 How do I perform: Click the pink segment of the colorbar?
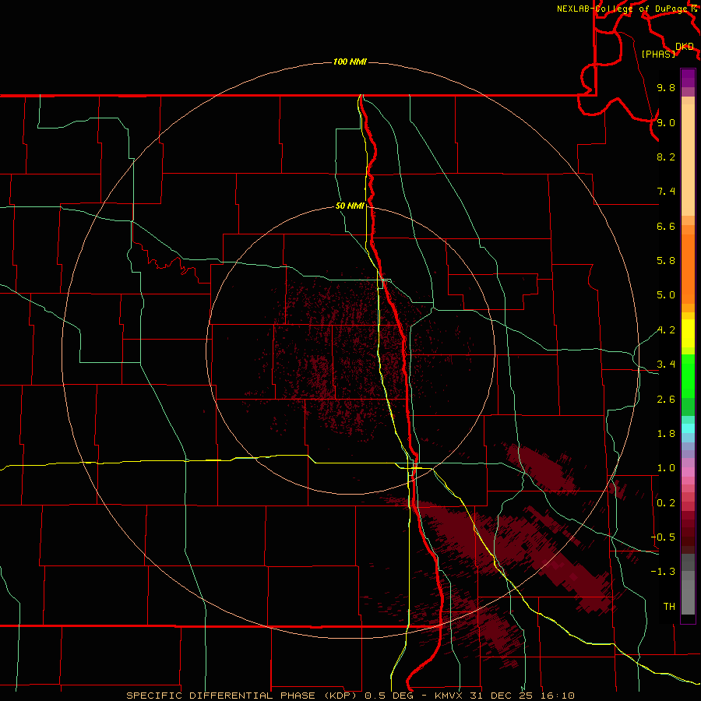688,472
